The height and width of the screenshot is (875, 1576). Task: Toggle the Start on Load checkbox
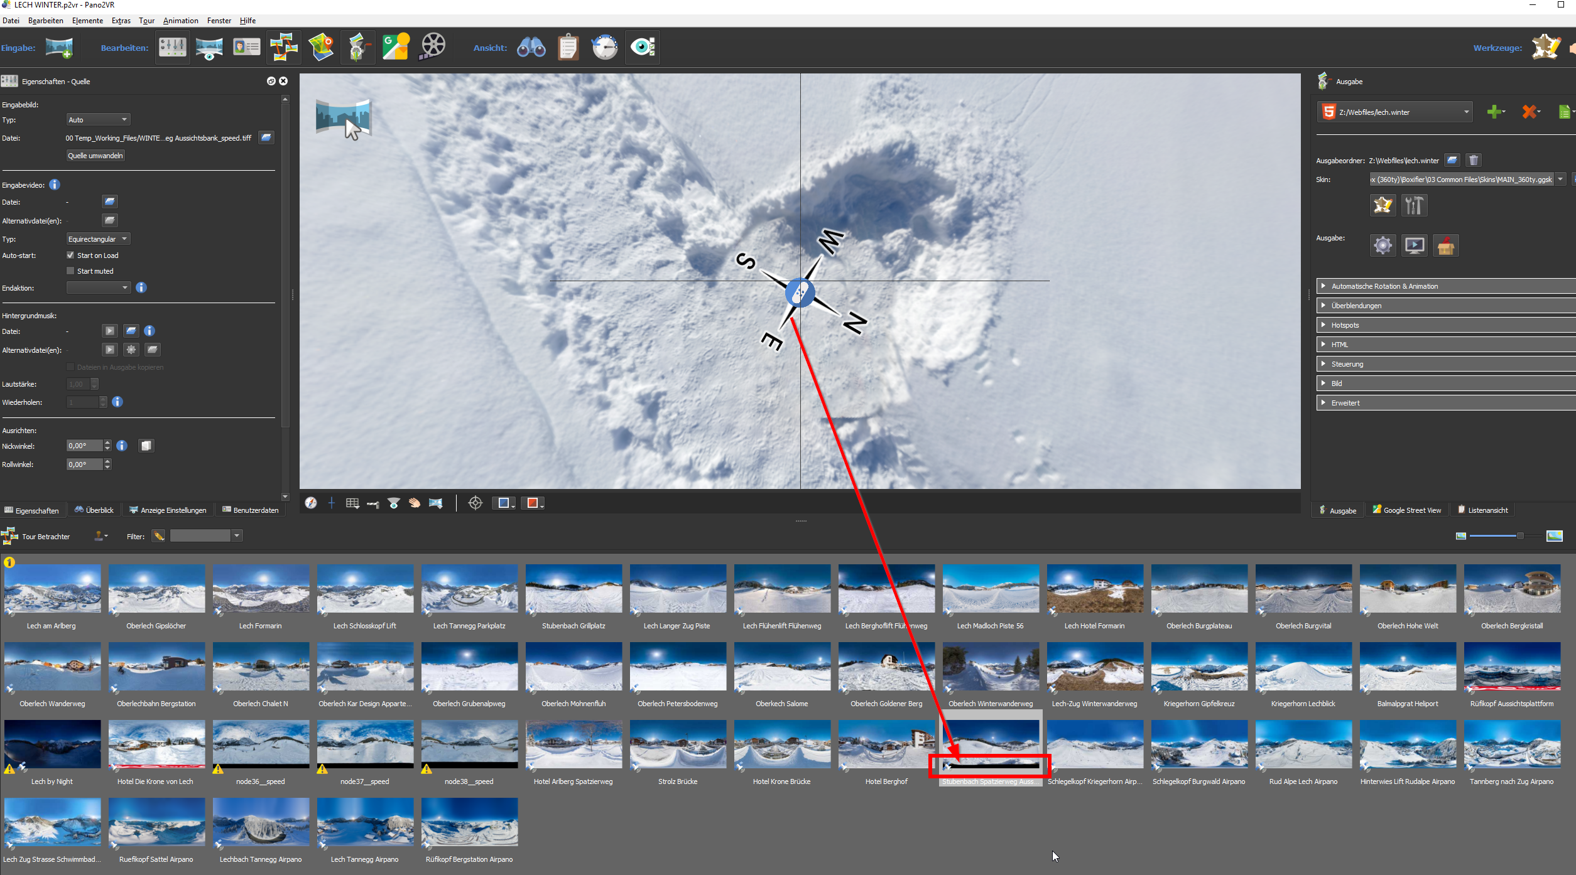[70, 255]
